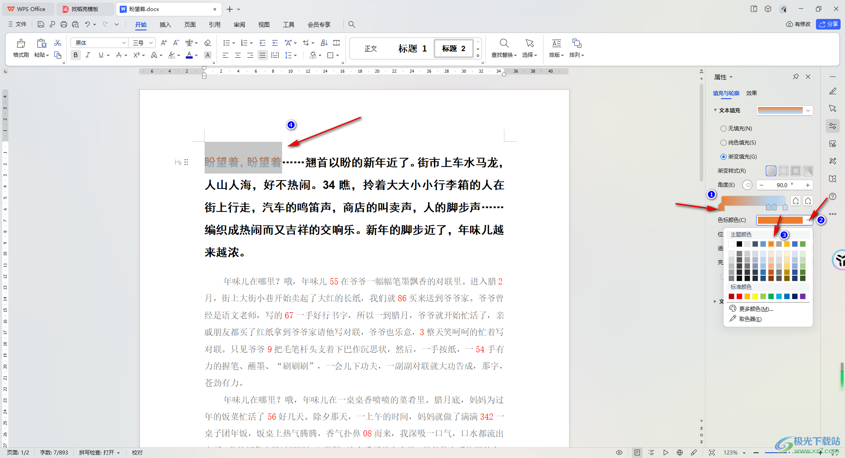Toggle eye protection mode in status bar

[619, 452]
